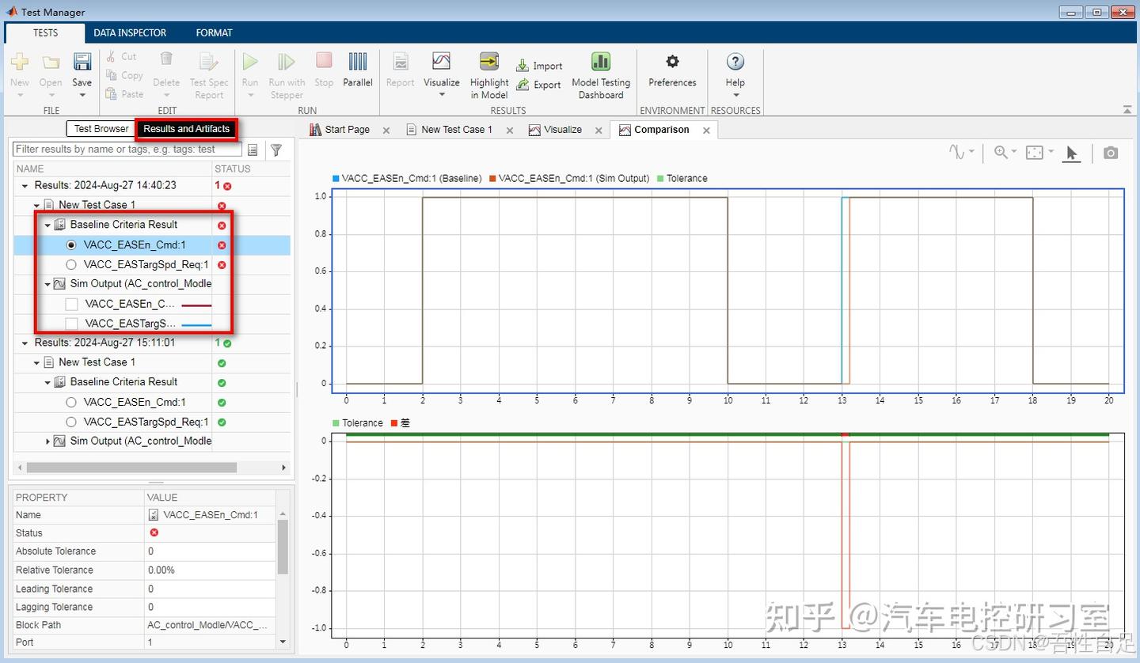Click the filter icon beside the search box

[x=276, y=150]
